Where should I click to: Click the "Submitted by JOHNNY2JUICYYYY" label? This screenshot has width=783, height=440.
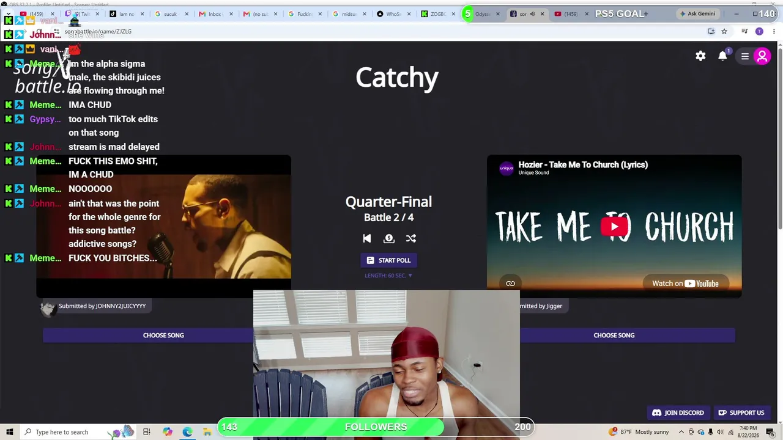[102, 306]
